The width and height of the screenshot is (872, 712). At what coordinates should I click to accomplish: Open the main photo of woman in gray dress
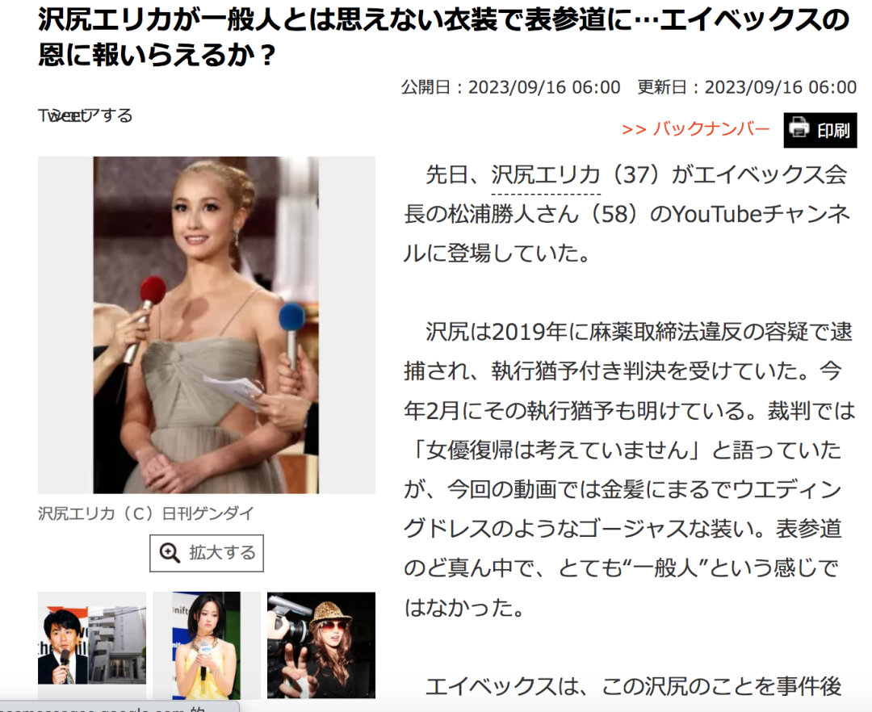[206, 325]
